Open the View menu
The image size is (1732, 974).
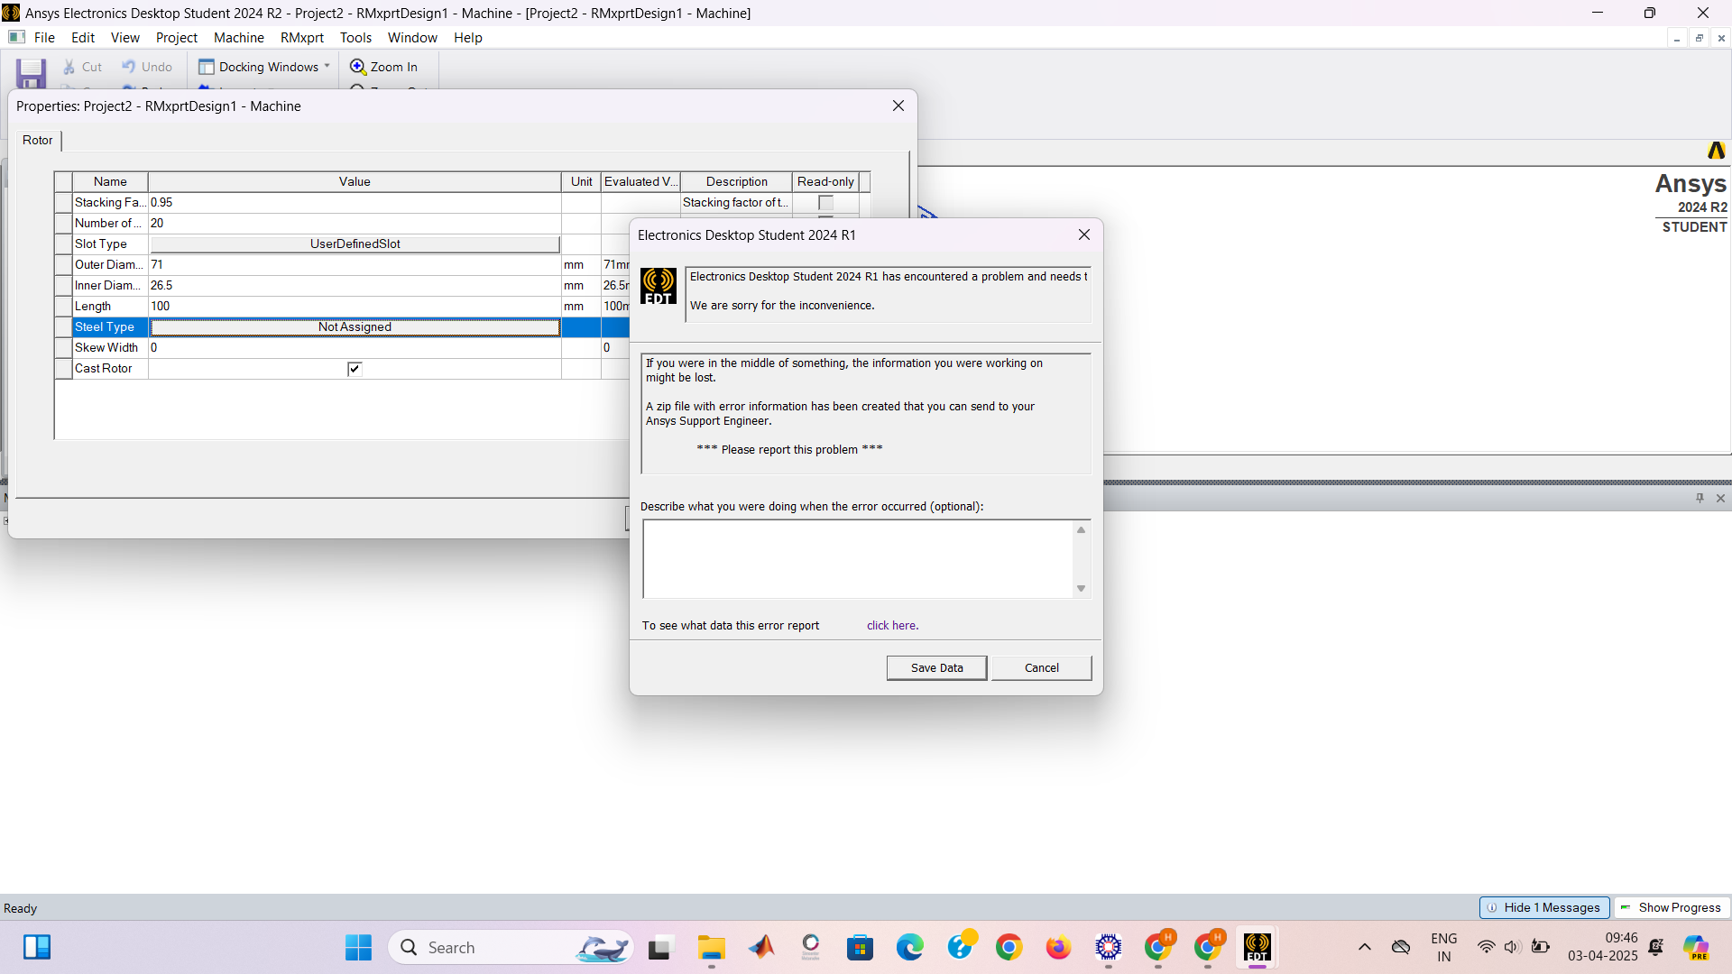(x=125, y=38)
